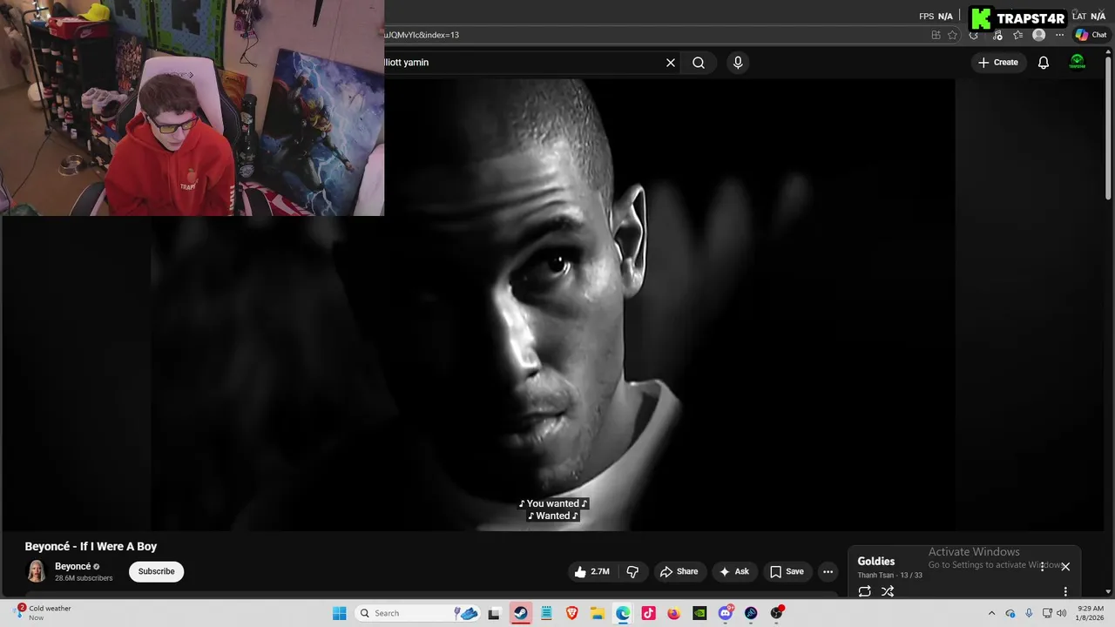1115x627 pixels.
Task: Open the browser Settings and more ellipsis
Action: [1059, 35]
